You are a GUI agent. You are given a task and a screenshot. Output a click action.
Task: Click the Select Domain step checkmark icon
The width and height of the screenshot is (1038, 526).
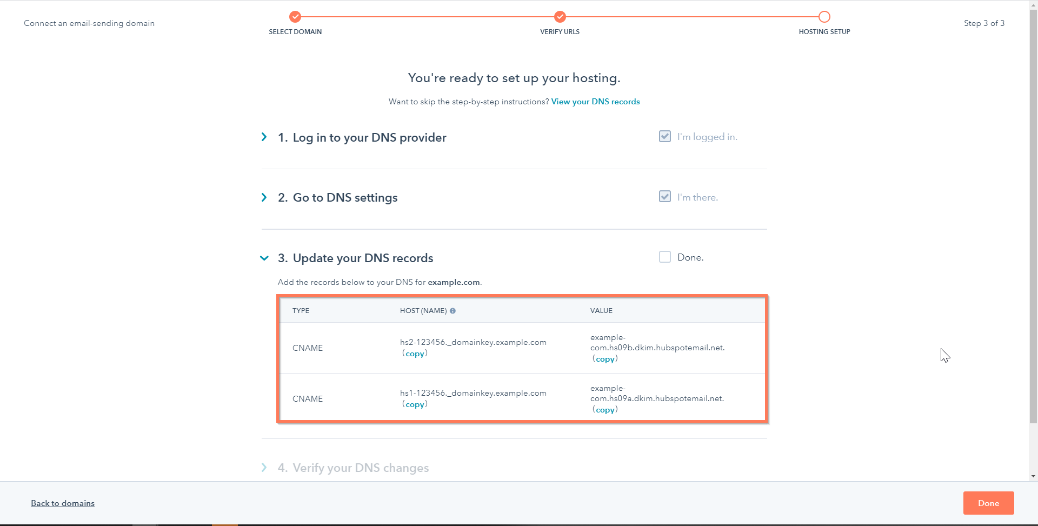coord(295,17)
